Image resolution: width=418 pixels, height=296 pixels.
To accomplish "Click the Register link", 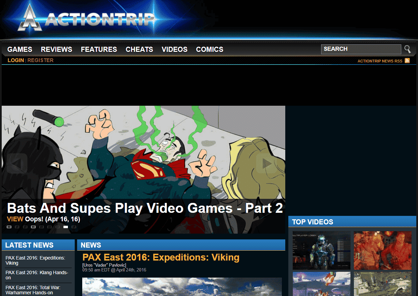I will (x=40, y=60).
